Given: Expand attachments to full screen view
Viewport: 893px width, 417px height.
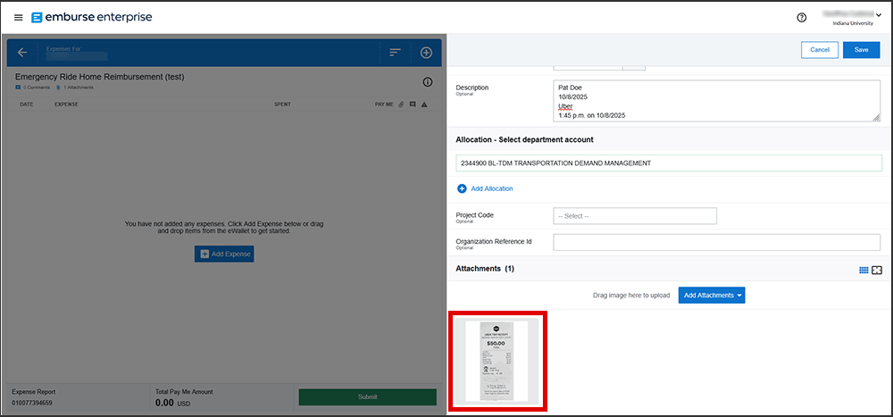Looking at the screenshot, I should pos(877,270).
